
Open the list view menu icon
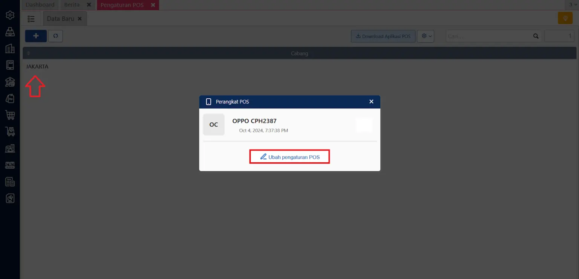[x=31, y=19]
